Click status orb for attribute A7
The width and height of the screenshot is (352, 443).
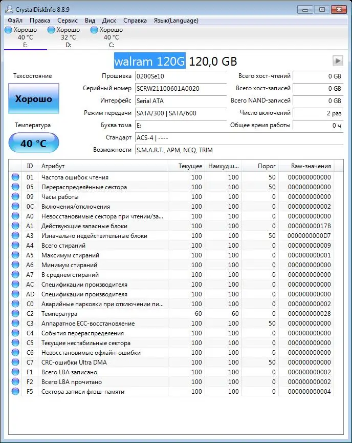pyautogui.click(x=15, y=275)
